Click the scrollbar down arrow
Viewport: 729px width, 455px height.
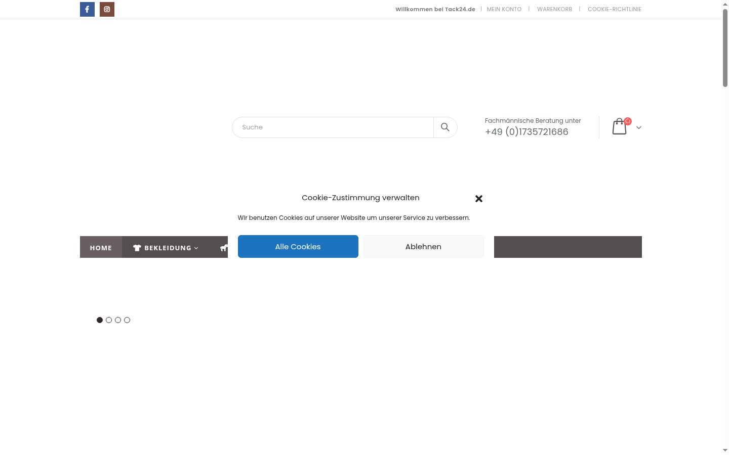pyautogui.click(x=725, y=450)
